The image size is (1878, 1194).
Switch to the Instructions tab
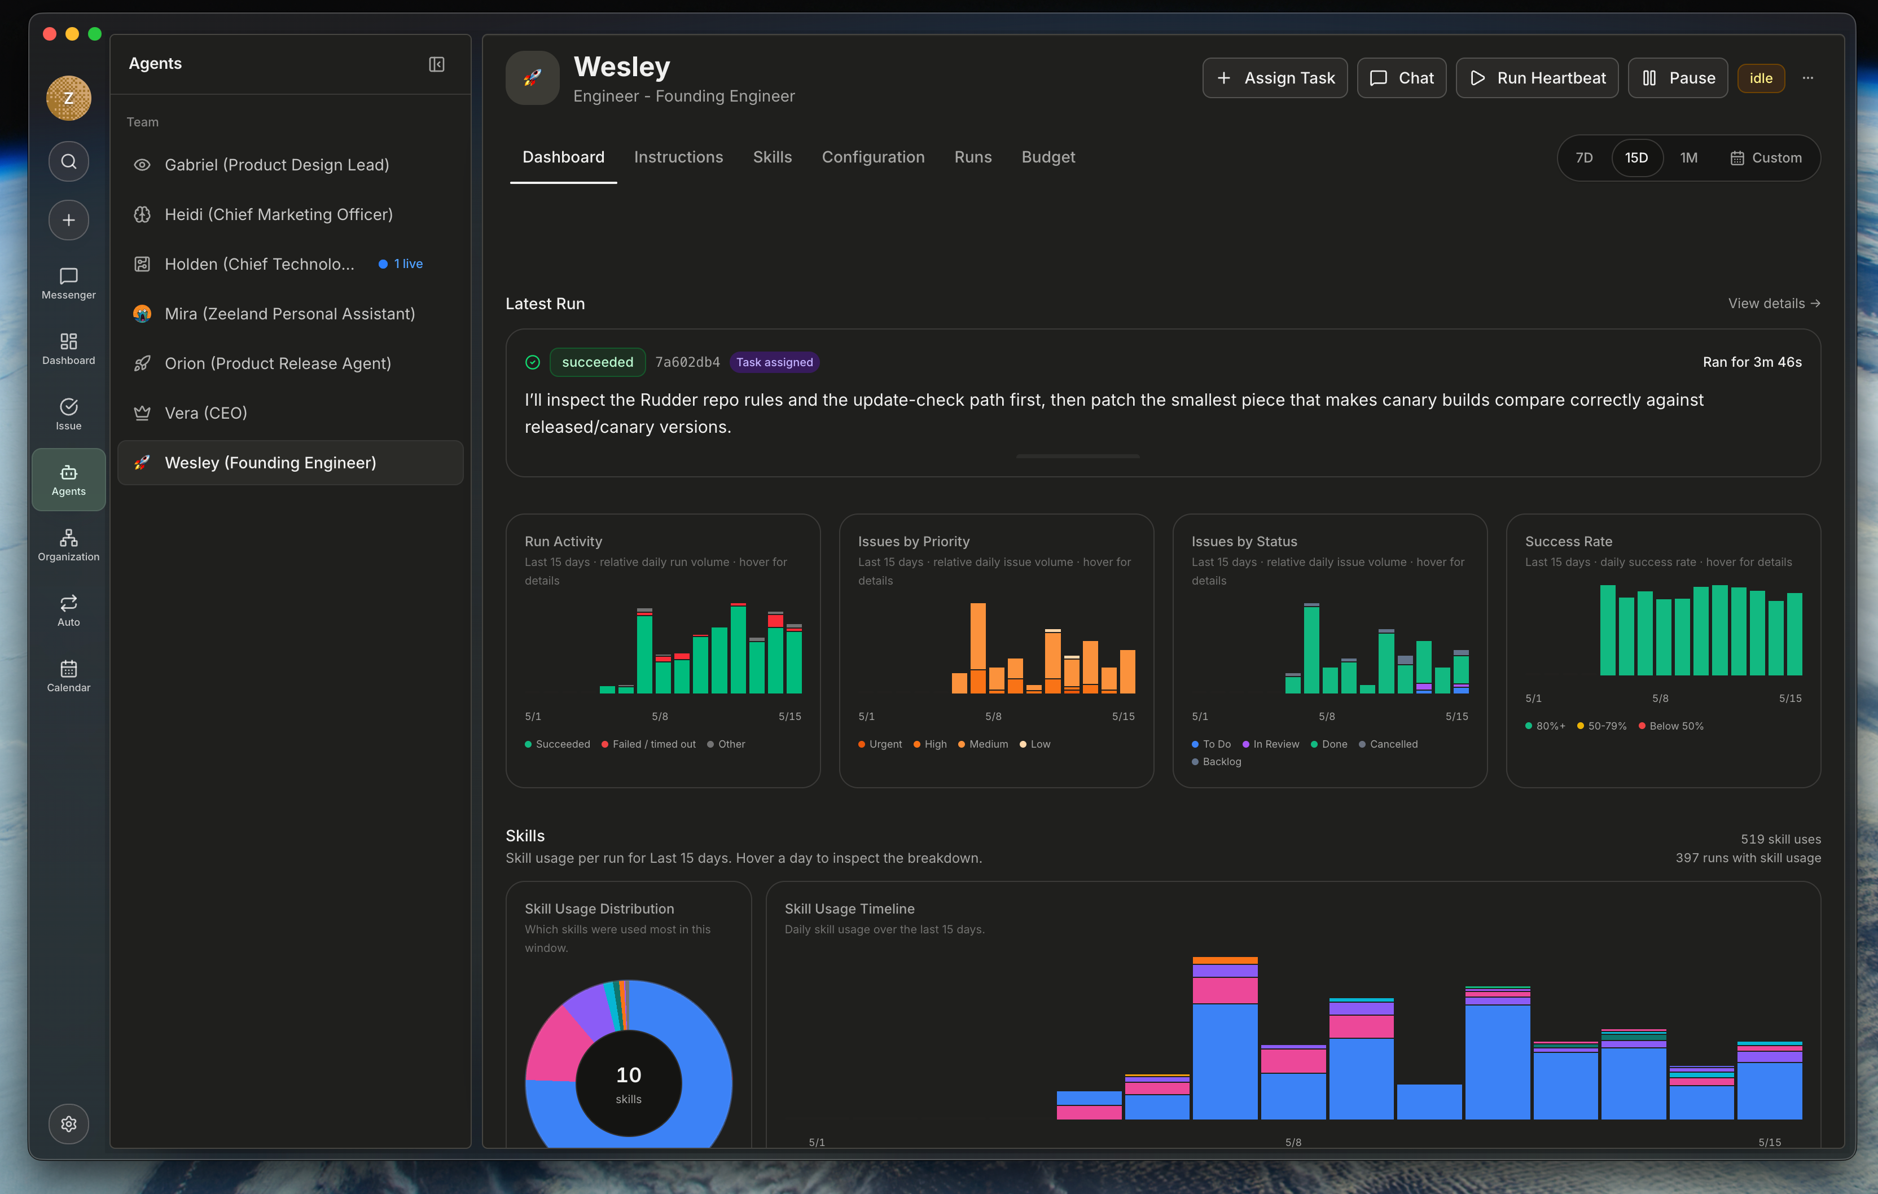click(x=678, y=157)
